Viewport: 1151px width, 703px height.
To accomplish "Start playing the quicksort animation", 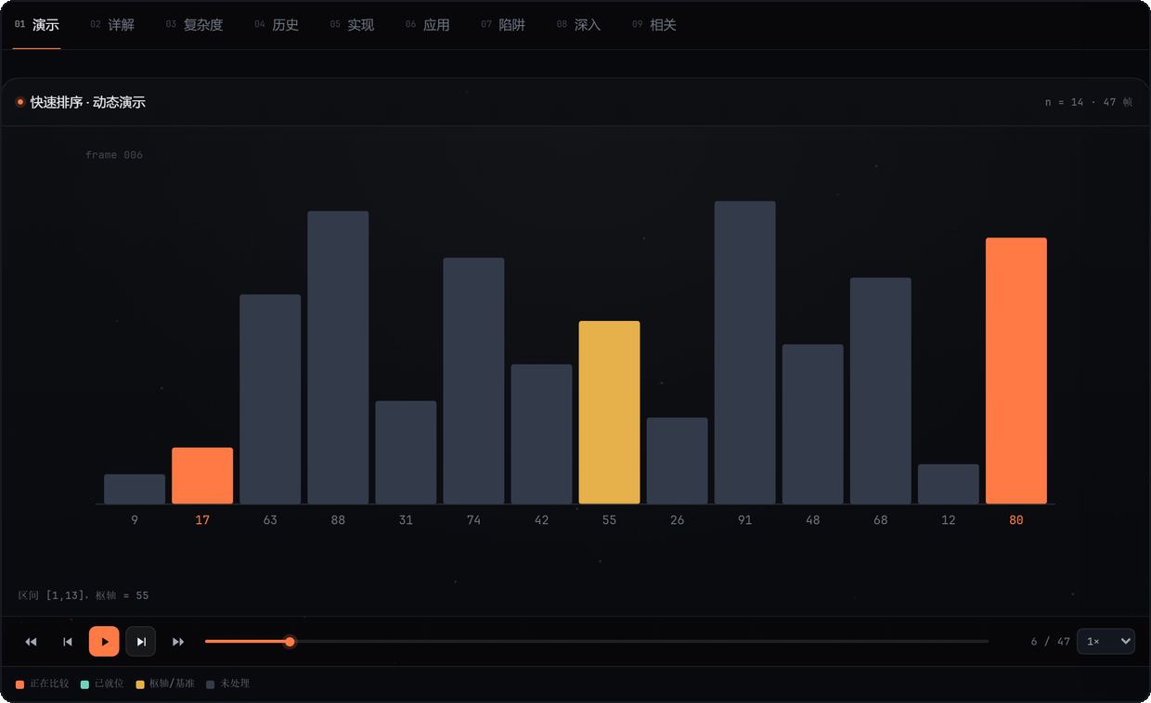I will 104,642.
